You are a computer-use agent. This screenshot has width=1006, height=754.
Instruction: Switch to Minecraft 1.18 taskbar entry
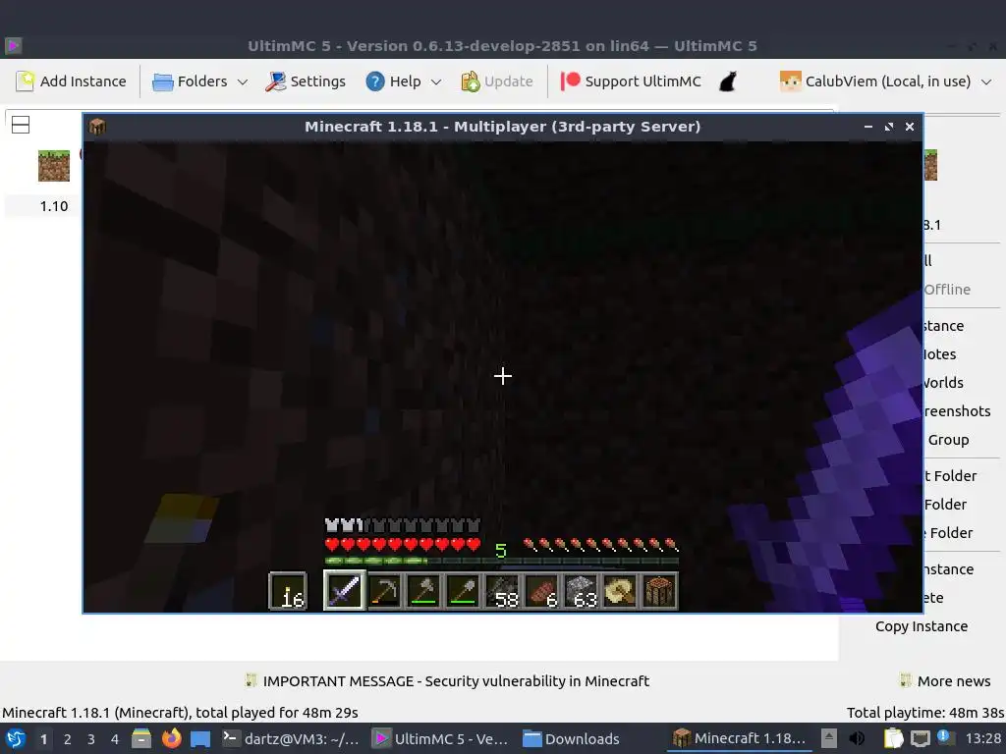(739, 738)
